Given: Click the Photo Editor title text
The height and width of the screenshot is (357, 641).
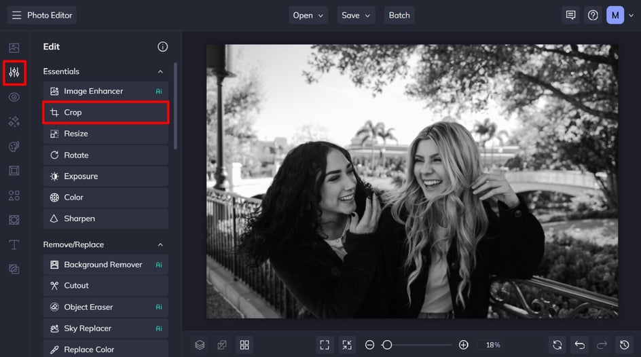Looking at the screenshot, I should tap(50, 16).
